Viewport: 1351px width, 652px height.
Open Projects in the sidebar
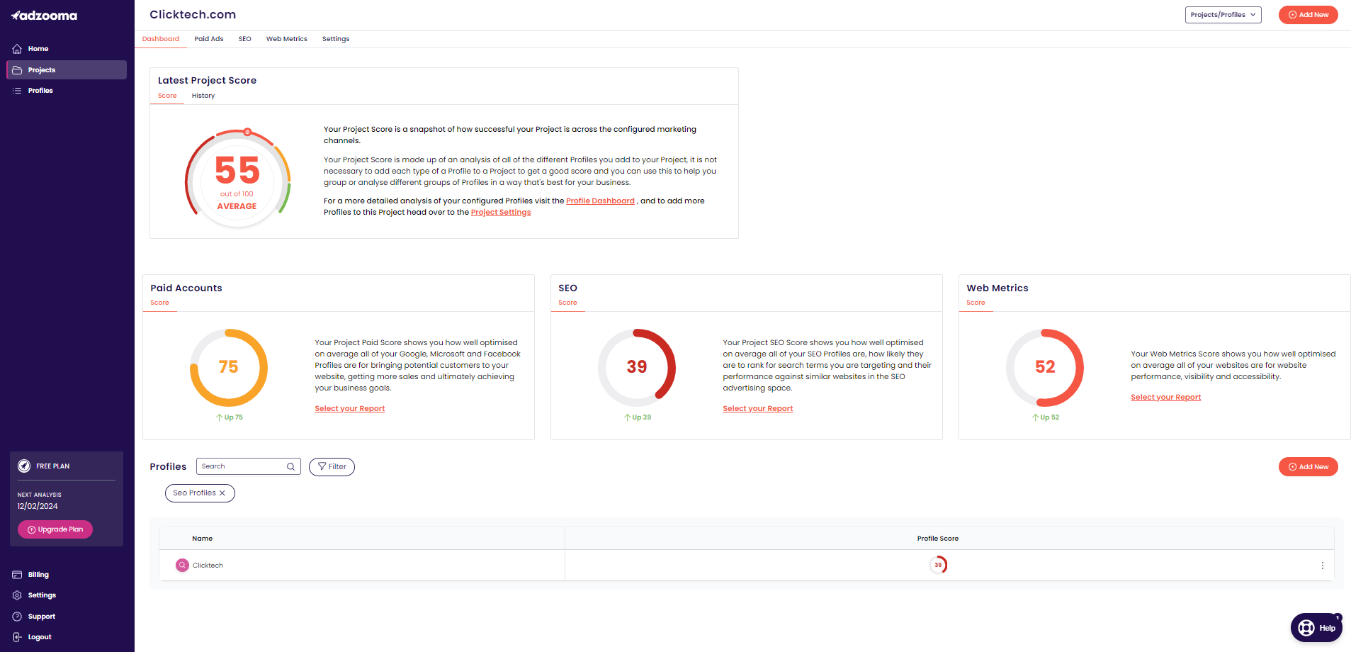(x=67, y=69)
